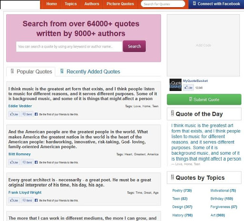Click Send button under Eddie Vedder quote

click(27, 114)
